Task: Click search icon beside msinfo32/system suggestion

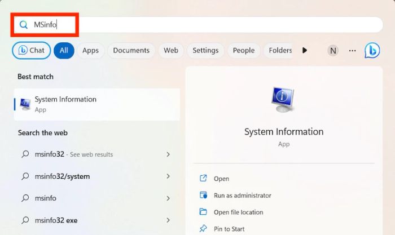Action: pos(25,176)
